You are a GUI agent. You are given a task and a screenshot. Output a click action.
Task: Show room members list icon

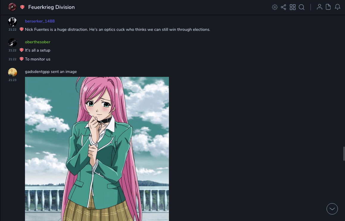click(x=319, y=7)
